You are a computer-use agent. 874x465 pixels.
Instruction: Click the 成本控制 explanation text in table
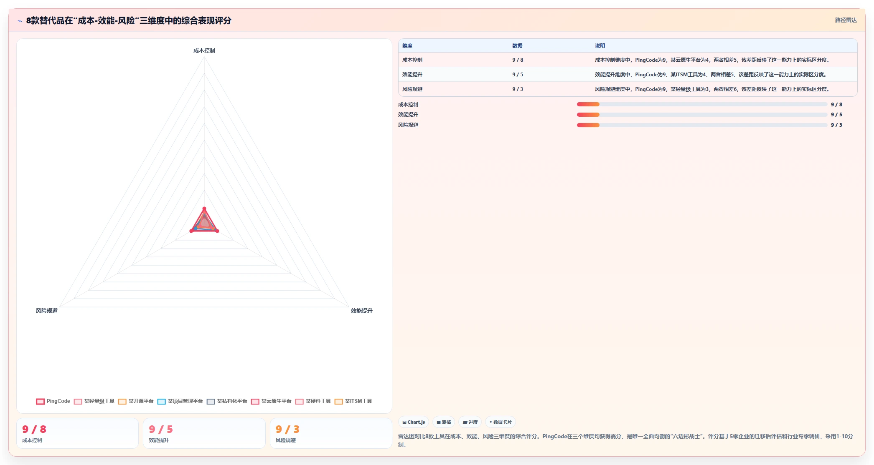[x=712, y=60]
